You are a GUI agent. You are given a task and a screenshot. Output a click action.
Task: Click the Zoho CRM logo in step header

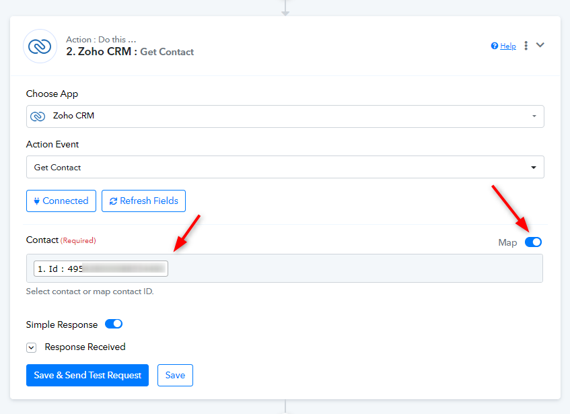pyautogui.click(x=40, y=46)
